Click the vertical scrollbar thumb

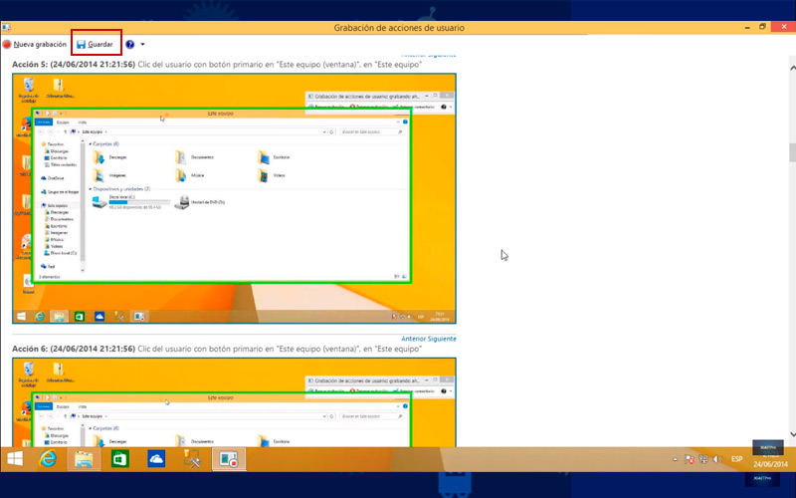[792, 153]
